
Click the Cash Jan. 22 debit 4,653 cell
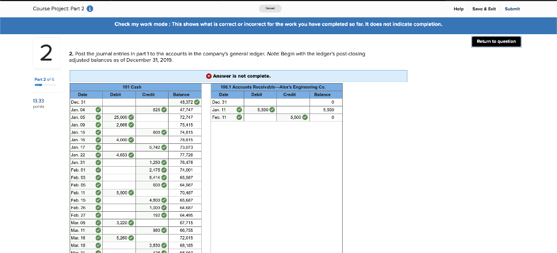(119, 155)
